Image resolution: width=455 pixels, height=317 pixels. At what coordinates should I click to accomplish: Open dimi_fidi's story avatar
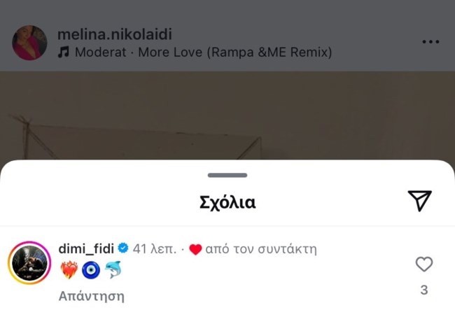coord(29,263)
